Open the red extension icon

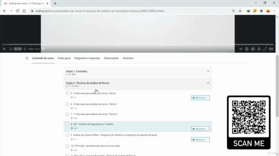pyautogui.click(x=268, y=11)
